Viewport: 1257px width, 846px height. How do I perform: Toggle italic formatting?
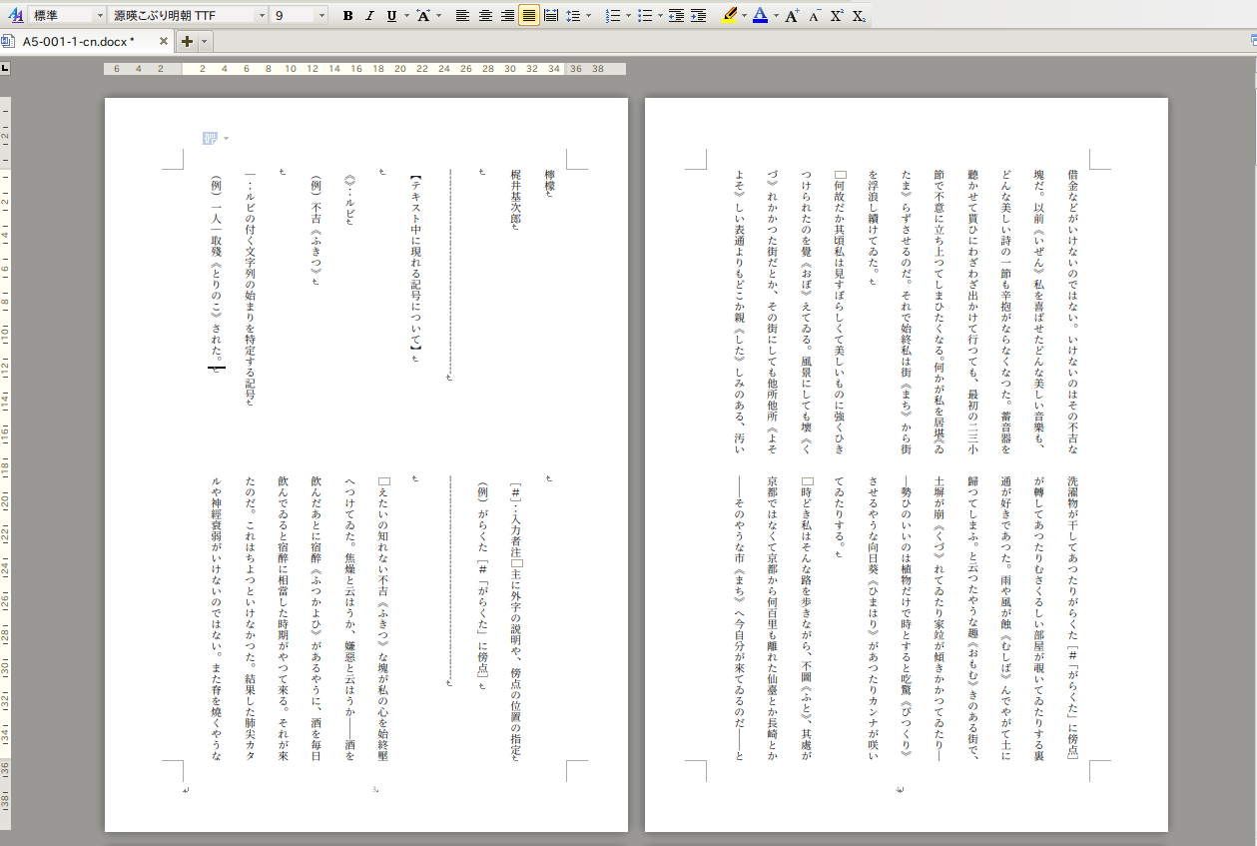coord(369,16)
